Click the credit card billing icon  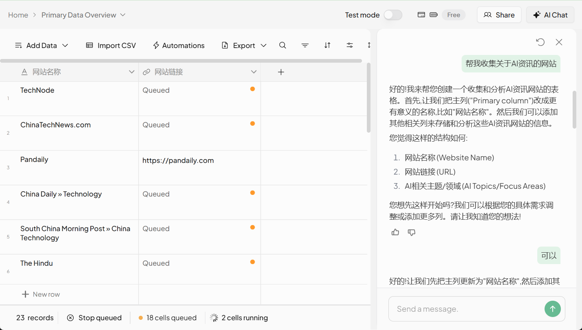421,15
